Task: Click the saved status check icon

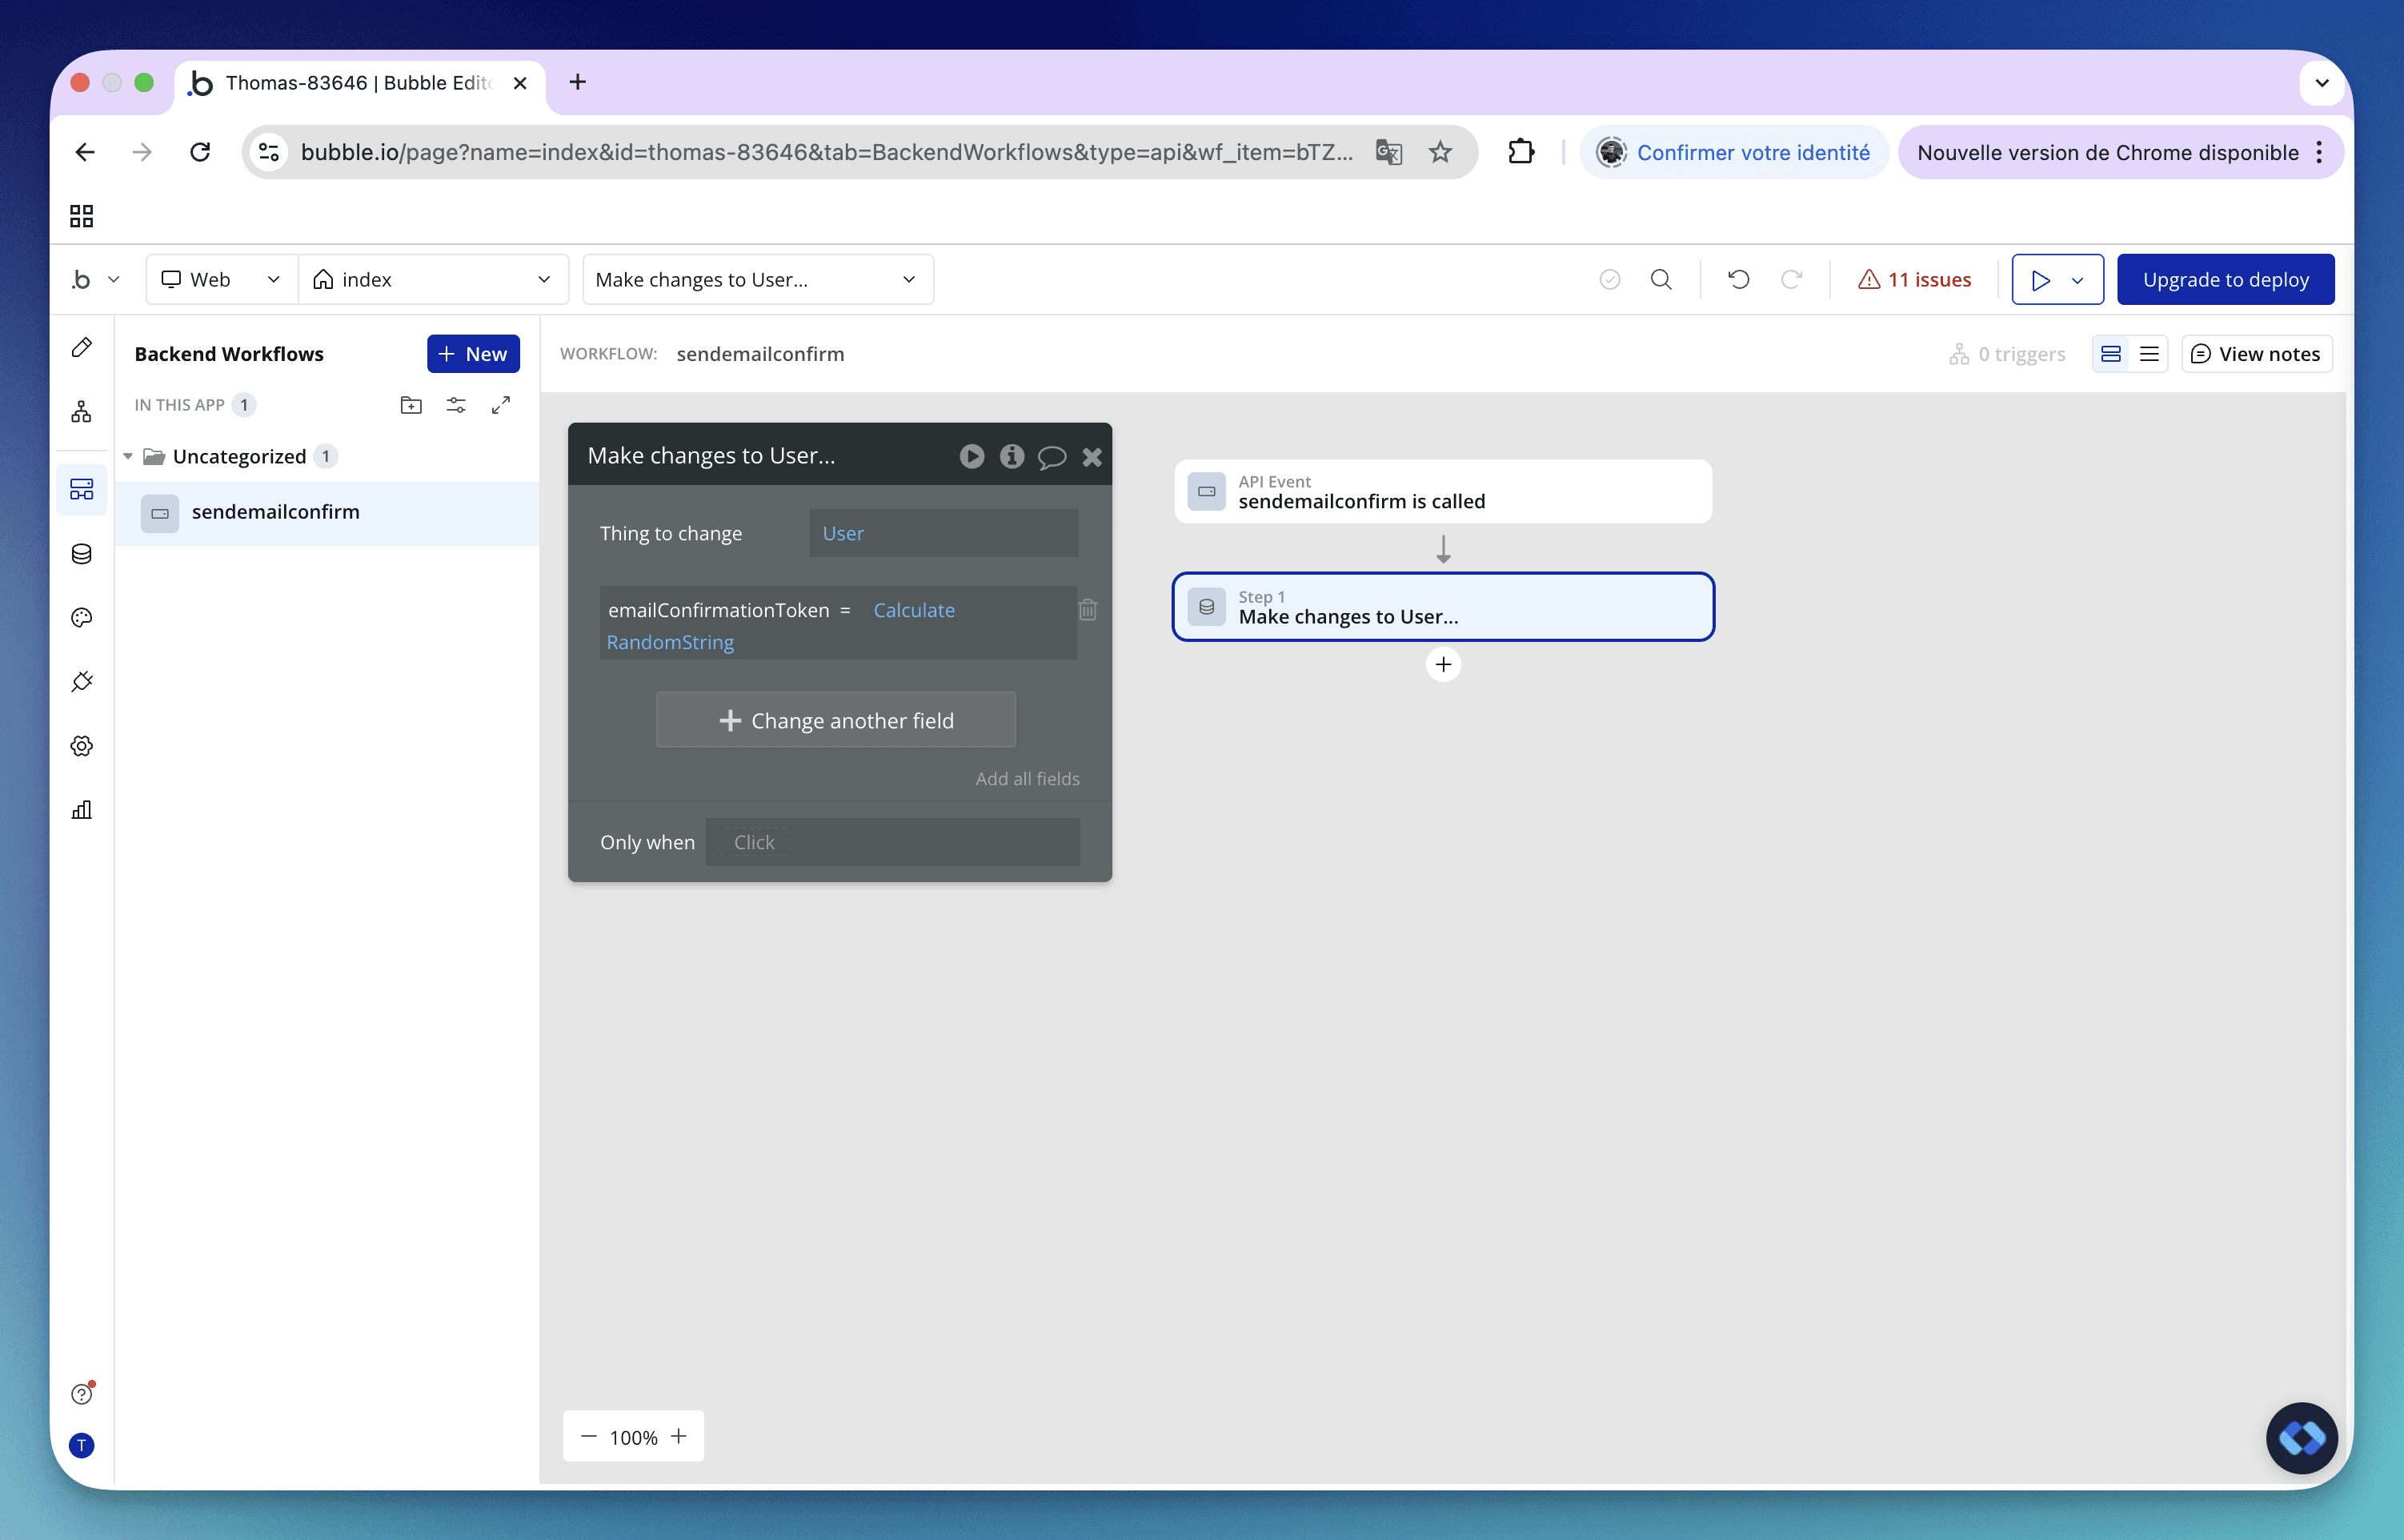Action: click(x=1609, y=280)
